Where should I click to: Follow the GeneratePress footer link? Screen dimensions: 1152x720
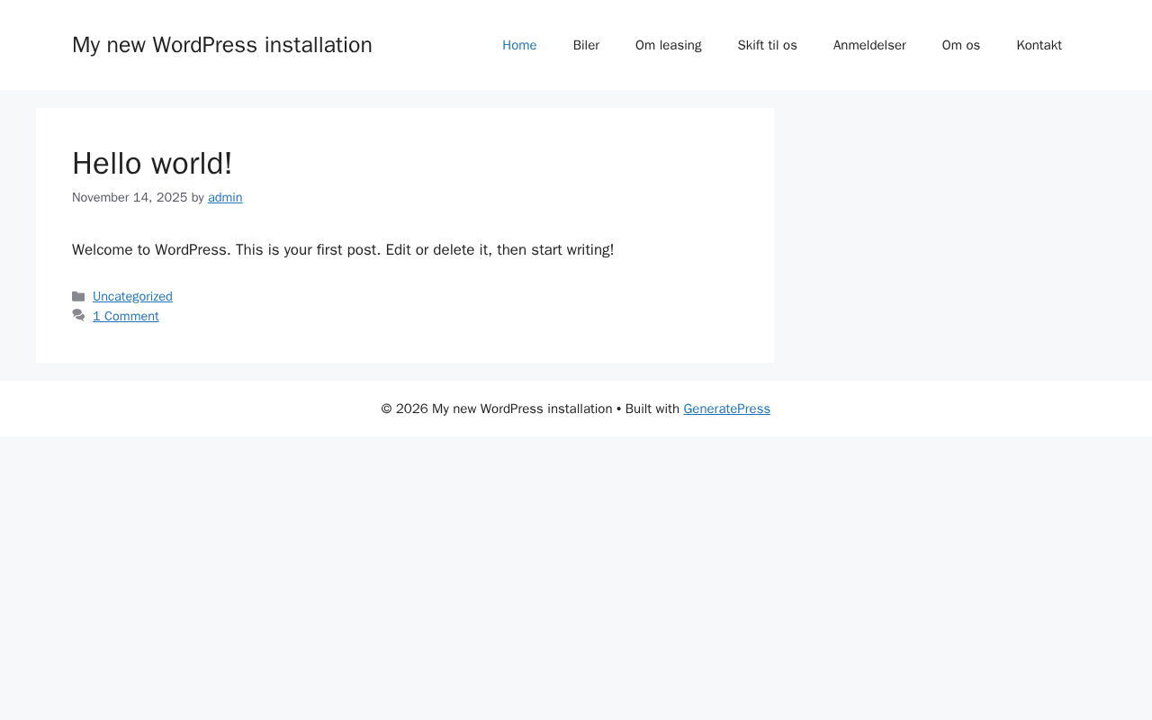pyautogui.click(x=726, y=409)
